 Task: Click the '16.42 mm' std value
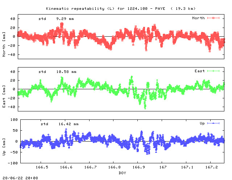[69, 124]
